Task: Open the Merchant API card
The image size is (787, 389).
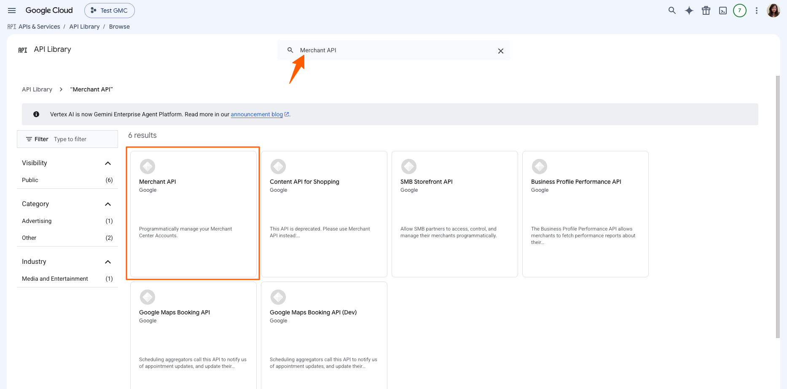Action: point(193,214)
